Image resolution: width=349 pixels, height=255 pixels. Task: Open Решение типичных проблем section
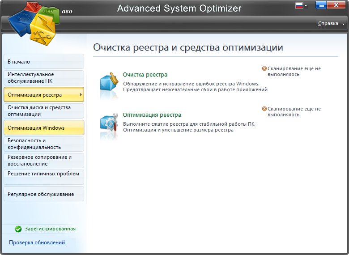[x=44, y=177]
